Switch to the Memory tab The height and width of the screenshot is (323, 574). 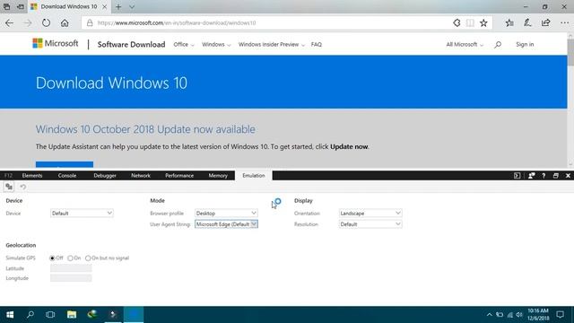tap(218, 176)
